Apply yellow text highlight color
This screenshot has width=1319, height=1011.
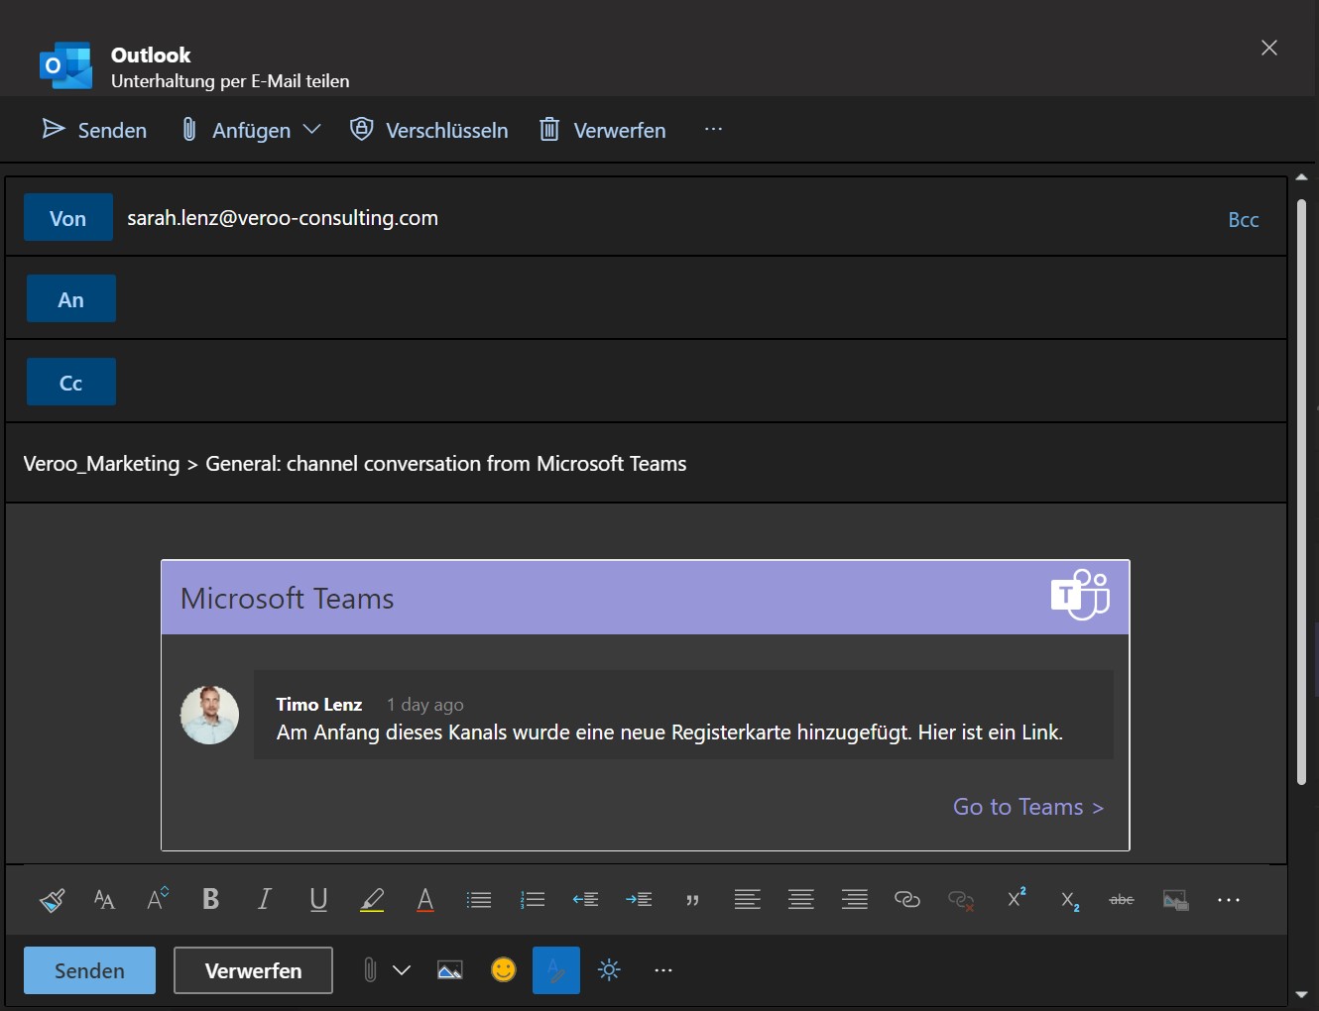[x=372, y=900]
